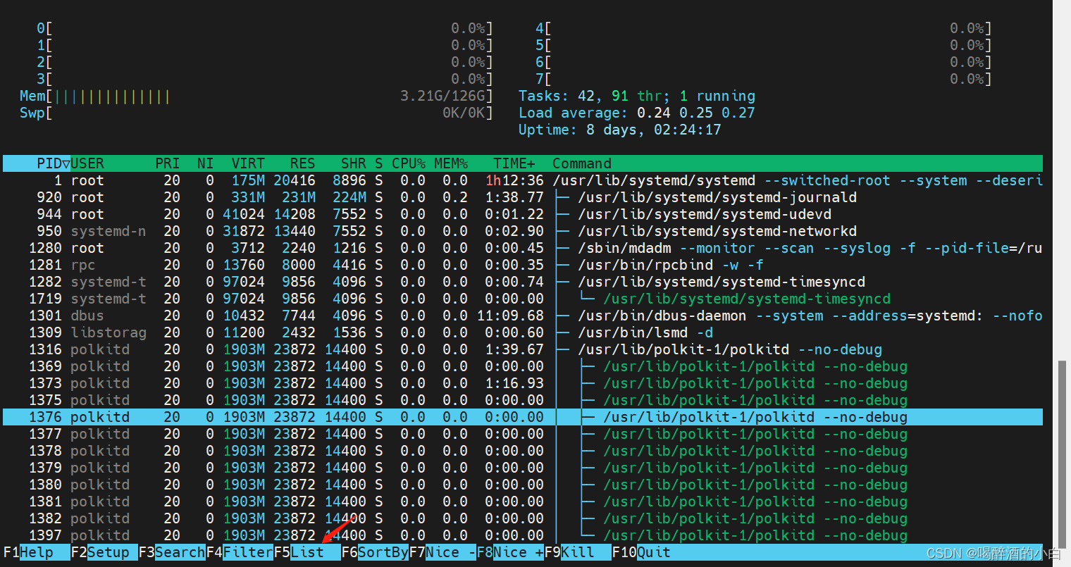Select the PID 1282 systemd-timesyncd row
Screen dimensions: 1071x567
(x=523, y=282)
